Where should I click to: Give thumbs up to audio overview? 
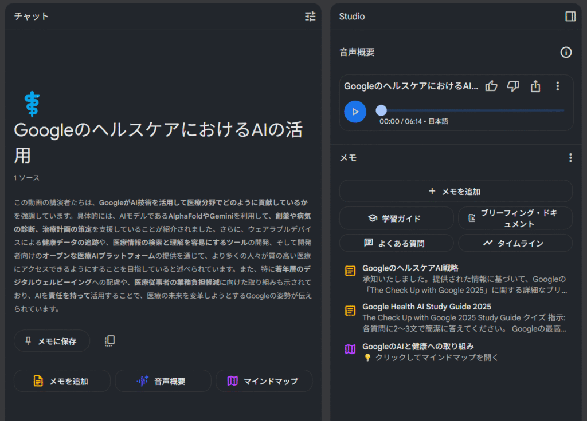[x=491, y=86]
